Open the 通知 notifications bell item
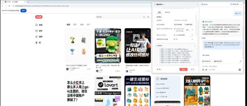 pyautogui.click(x=39, y=37)
